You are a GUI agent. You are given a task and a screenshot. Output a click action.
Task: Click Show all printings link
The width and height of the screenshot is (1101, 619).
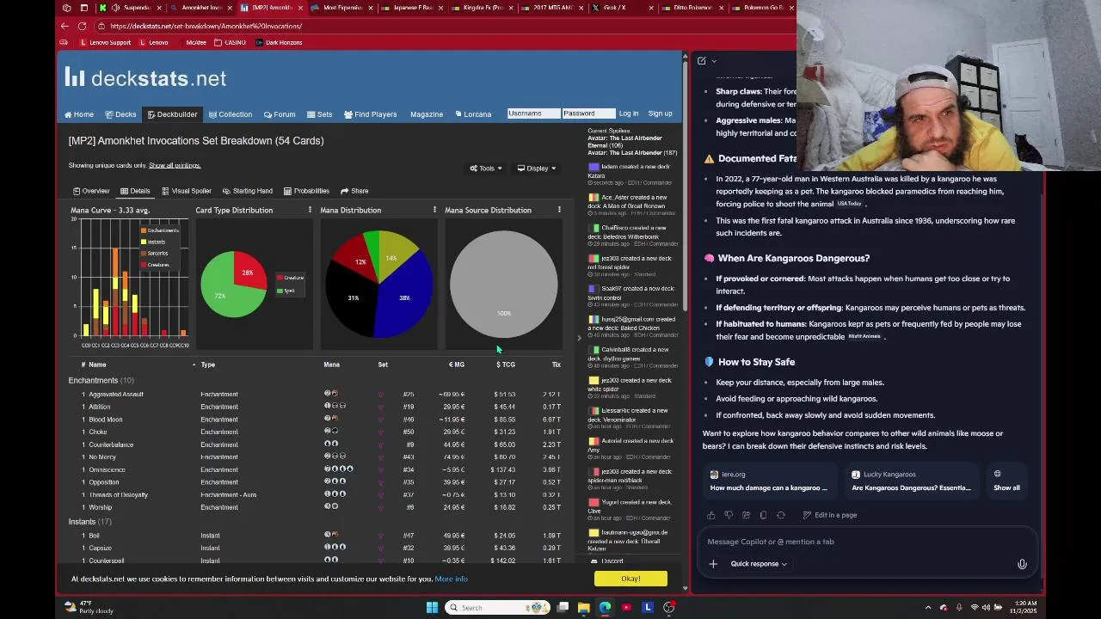tap(175, 165)
